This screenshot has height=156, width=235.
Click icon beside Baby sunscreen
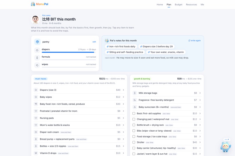135,107
